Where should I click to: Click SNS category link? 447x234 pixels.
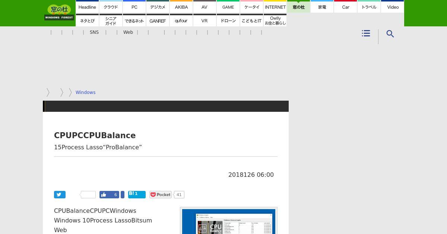(x=94, y=32)
